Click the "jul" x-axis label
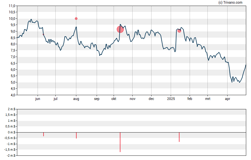 56,99
